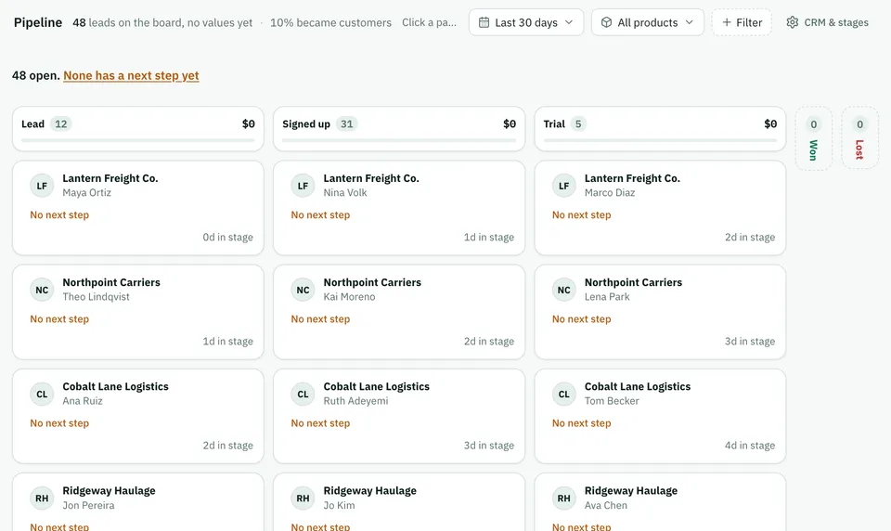Click 'No next step' on Kai Moreno card
891x531 pixels.
pos(320,319)
